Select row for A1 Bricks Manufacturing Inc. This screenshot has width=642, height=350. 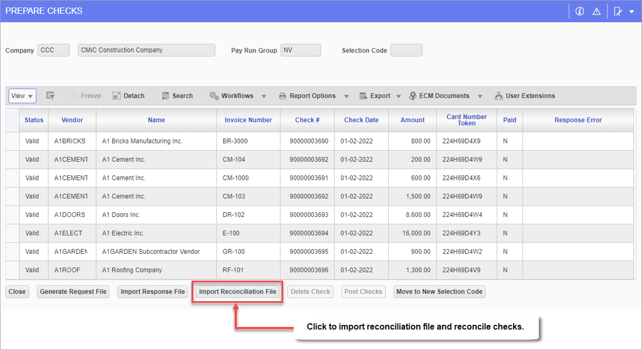320,141
